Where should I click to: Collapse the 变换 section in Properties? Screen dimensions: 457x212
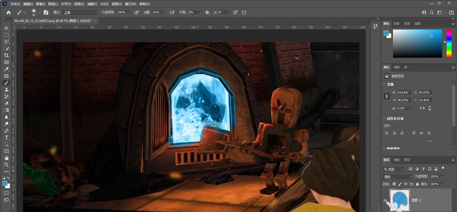(383, 84)
